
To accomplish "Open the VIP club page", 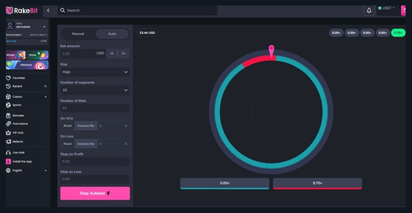I will (x=18, y=133).
